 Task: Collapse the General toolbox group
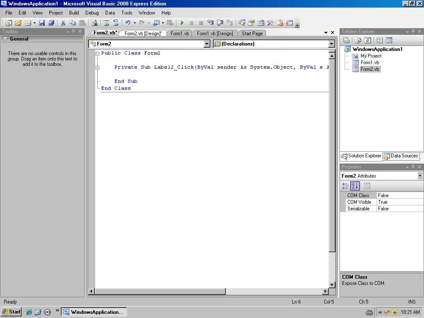tap(5, 39)
